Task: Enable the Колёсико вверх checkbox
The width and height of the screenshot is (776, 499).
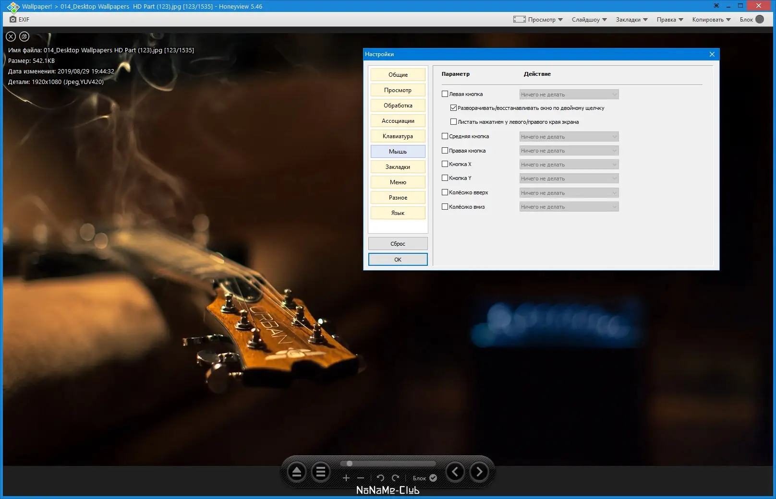Action: tap(445, 192)
